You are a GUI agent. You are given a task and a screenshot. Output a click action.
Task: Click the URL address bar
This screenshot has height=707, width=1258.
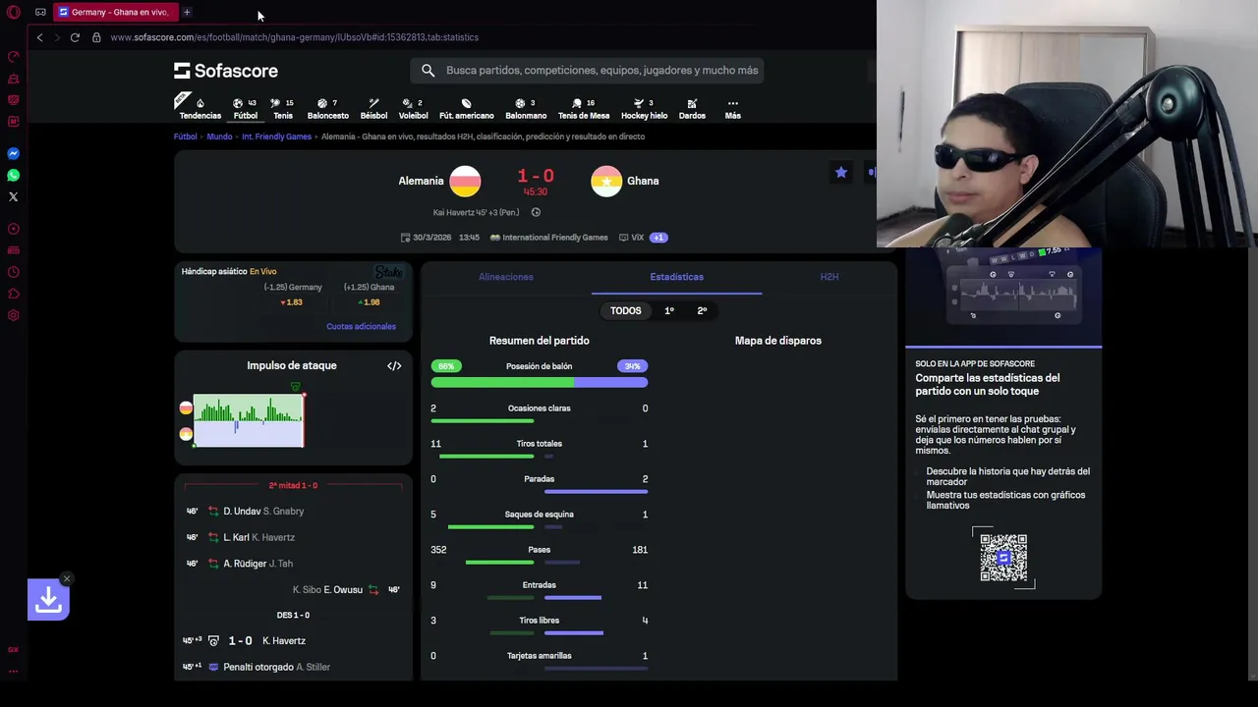point(295,37)
